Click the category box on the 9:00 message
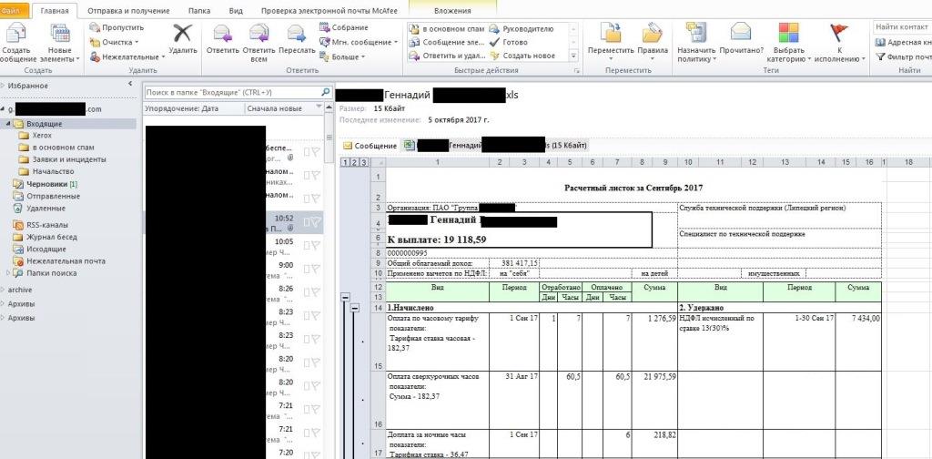932x459 pixels. point(307,270)
